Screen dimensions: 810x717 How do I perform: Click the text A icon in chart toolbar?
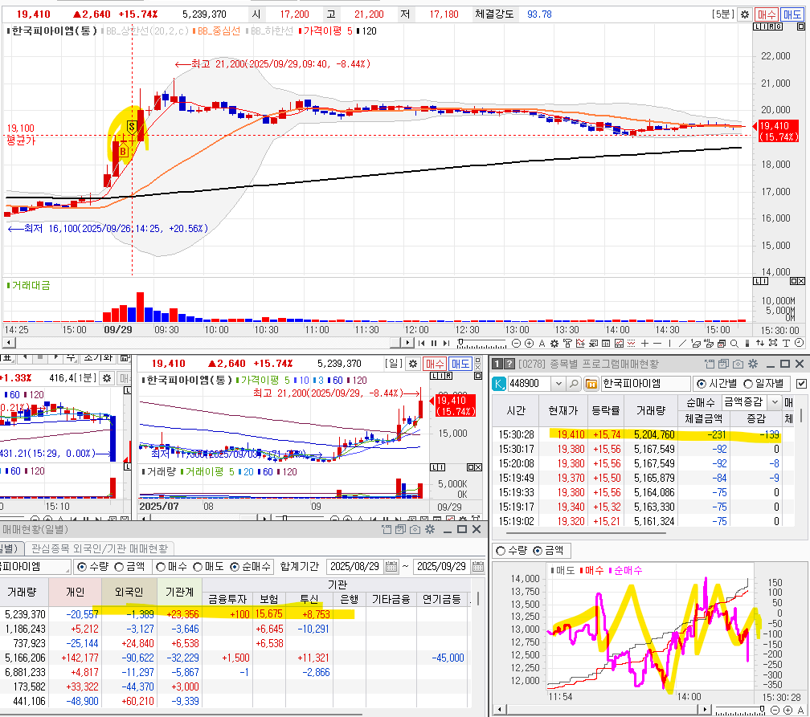(542, 344)
